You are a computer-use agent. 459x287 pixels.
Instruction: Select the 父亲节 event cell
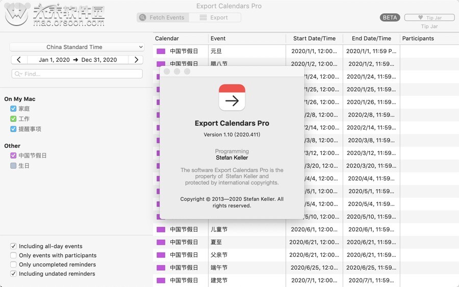(247, 255)
